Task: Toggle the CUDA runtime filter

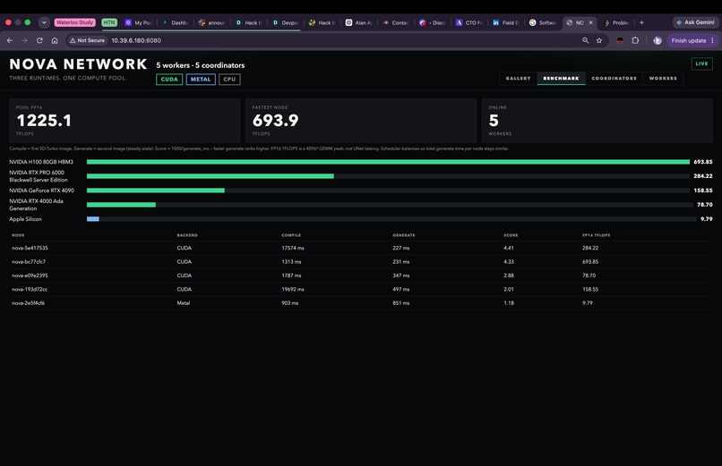Action: point(169,79)
